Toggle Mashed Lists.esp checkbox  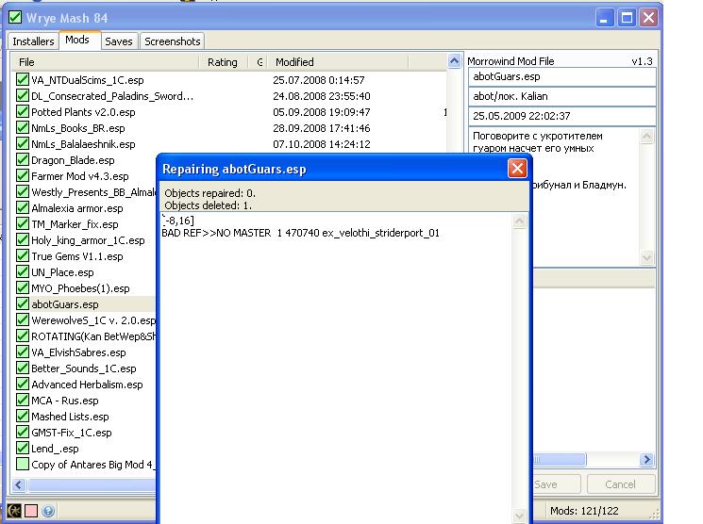coord(23,417)
